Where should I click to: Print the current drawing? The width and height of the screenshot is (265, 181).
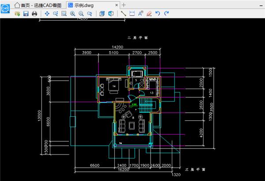[x=34, y=14]
